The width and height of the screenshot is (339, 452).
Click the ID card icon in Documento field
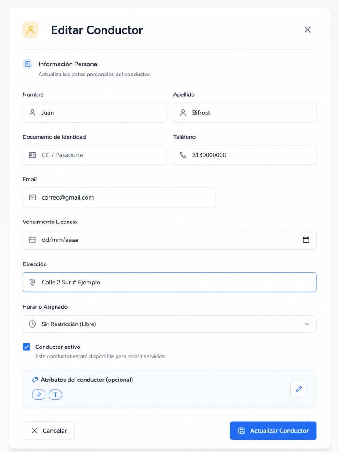coord(32,155)
